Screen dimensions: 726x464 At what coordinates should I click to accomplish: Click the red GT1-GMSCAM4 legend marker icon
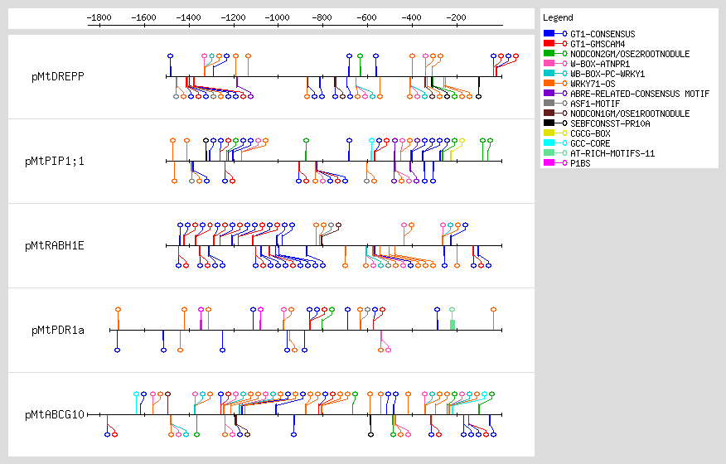[x=554, y=44]
